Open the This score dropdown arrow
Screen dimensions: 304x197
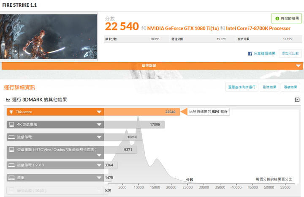[x=99, y=112]
